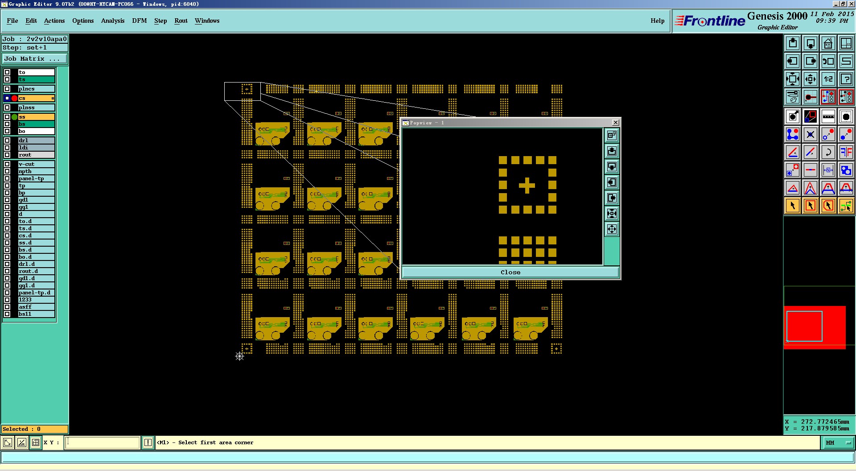856x471 pixels.
Task: Click the dimension bracket tool icon
Action: 828,170
